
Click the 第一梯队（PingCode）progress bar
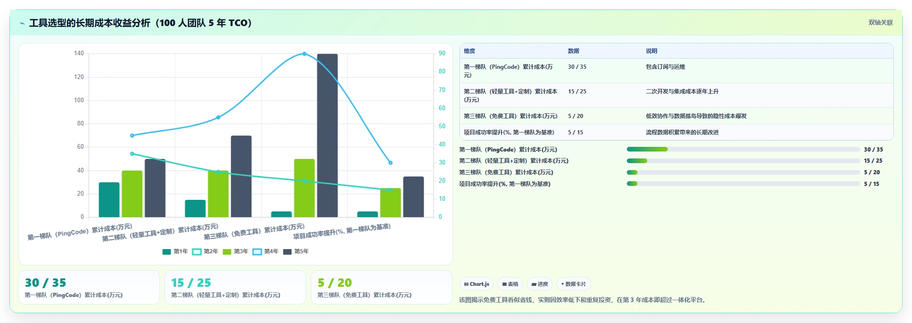(743, 149)
